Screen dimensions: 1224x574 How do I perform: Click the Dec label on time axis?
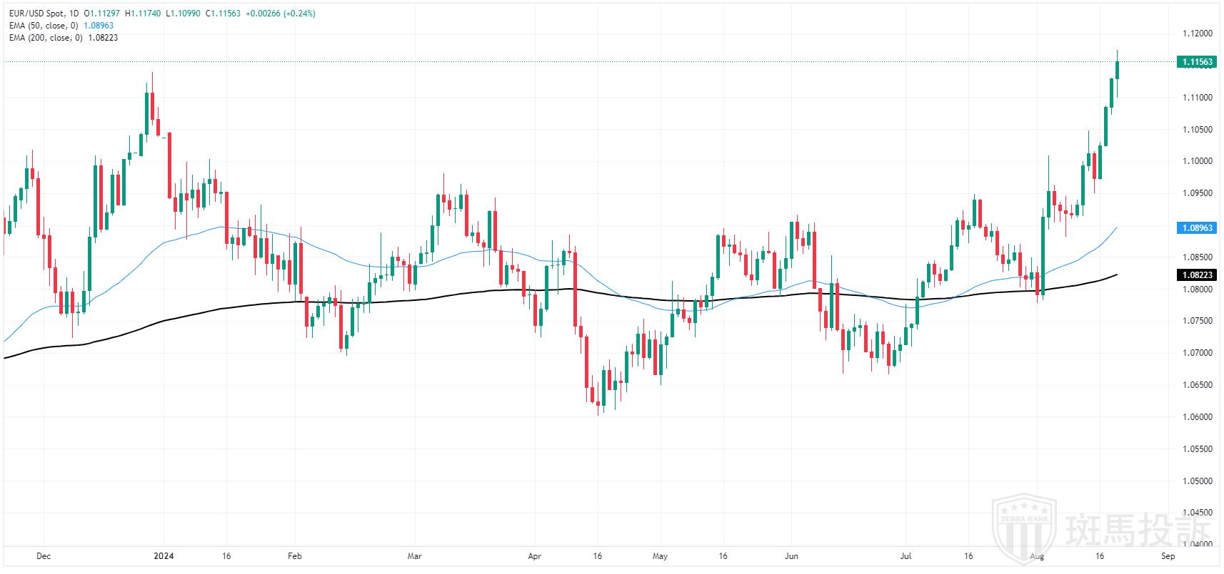[x=44, y=555]
